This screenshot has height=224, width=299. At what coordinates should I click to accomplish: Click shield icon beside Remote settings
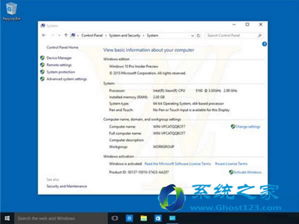click(x=42, y=65)
